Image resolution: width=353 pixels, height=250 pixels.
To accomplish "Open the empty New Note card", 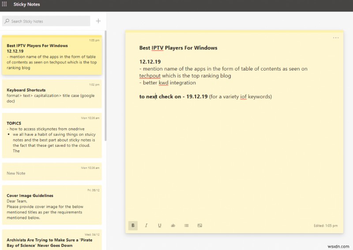I will 52,172.
